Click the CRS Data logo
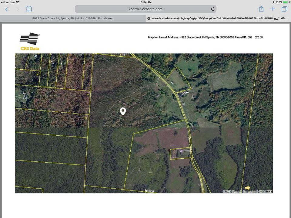The height and width of the screenshot is (218, 291). pos(30,41)
